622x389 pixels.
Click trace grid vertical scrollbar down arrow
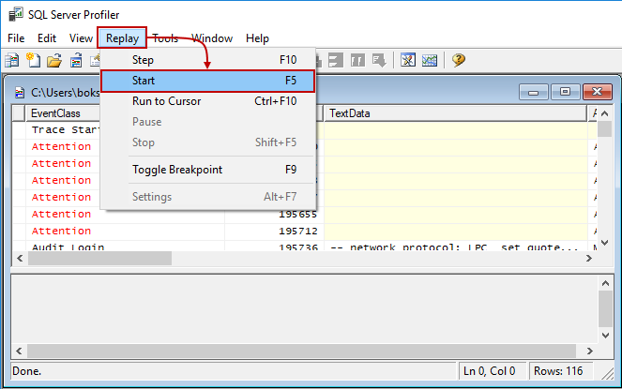click(604, 242)
